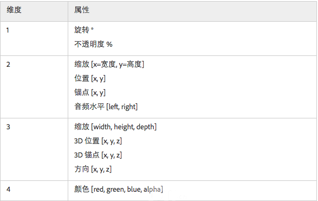Click 缩放 [width, height, depth] entry
This screenshot has width=318, height=201.
coord(115,127)
